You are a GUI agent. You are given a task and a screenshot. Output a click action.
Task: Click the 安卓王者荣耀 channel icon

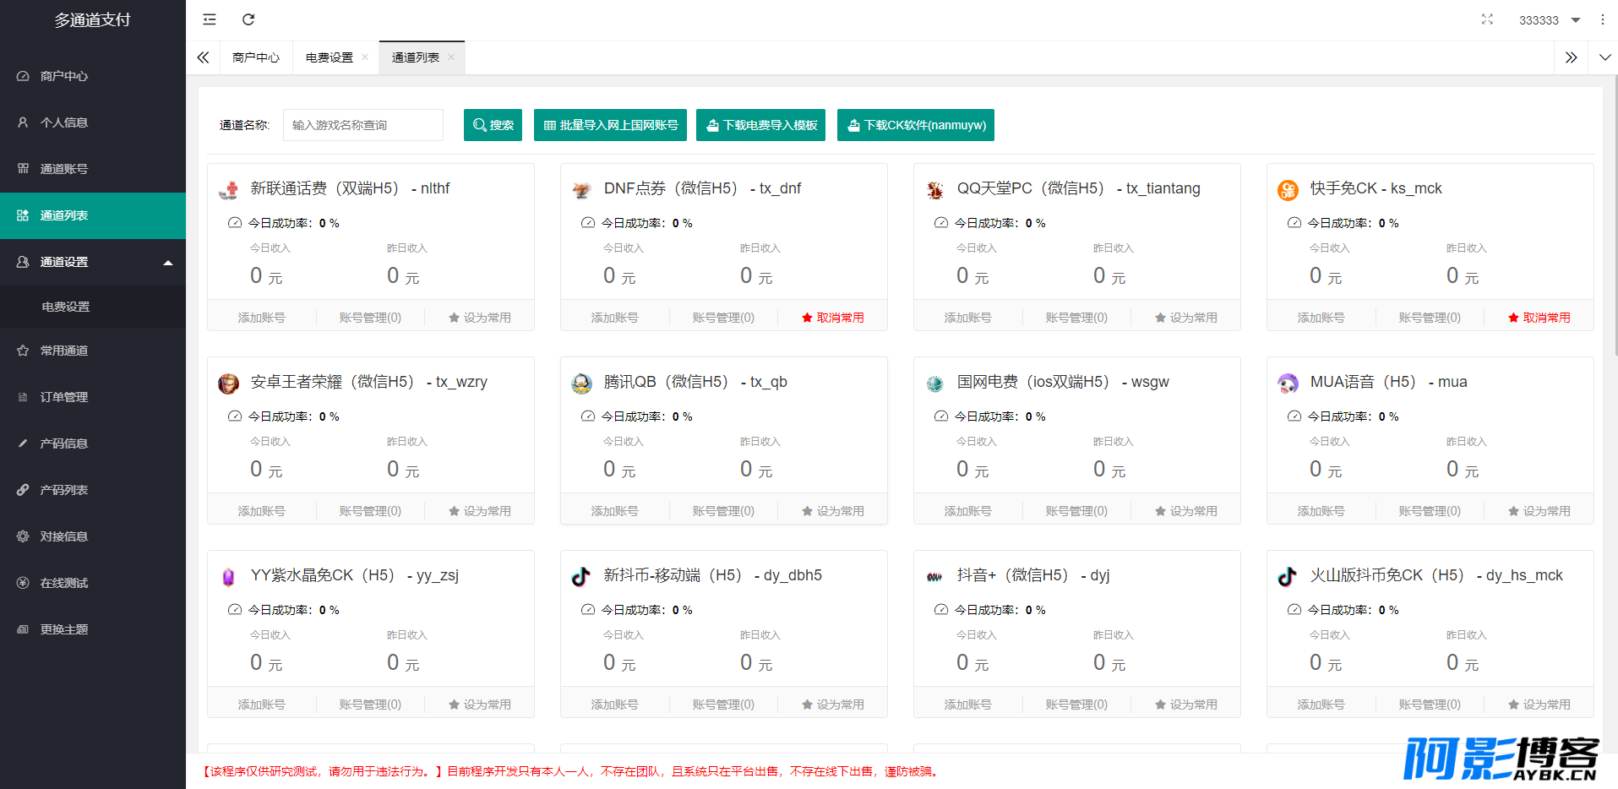pyautogui.click(x=228, y=384)
